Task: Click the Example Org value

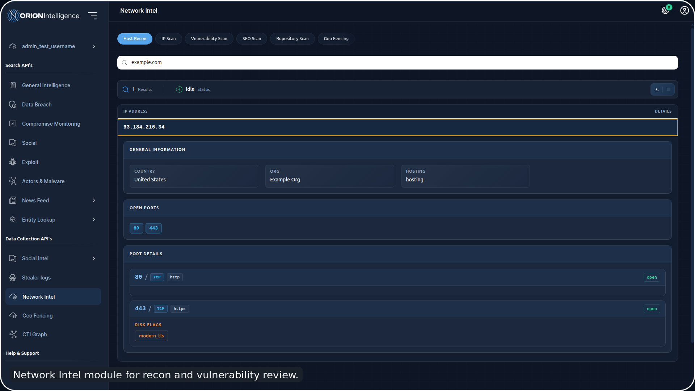Action: tap(285, 180)
